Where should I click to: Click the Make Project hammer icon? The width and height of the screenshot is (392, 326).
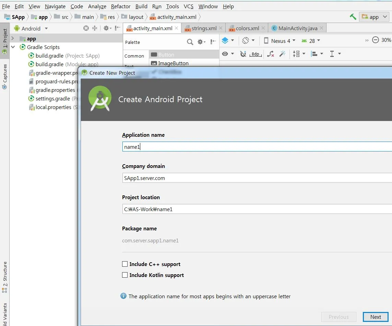[353, 17]
